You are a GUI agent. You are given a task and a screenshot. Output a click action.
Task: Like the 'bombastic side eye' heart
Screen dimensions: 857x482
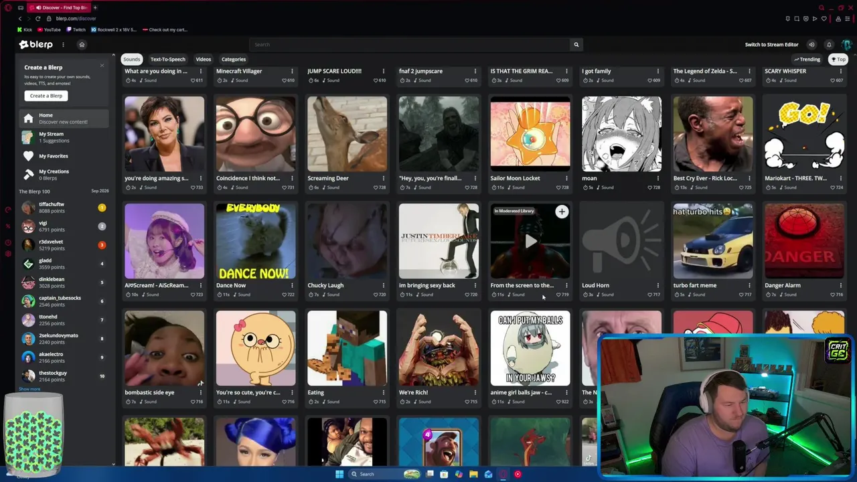click(193, 402)
